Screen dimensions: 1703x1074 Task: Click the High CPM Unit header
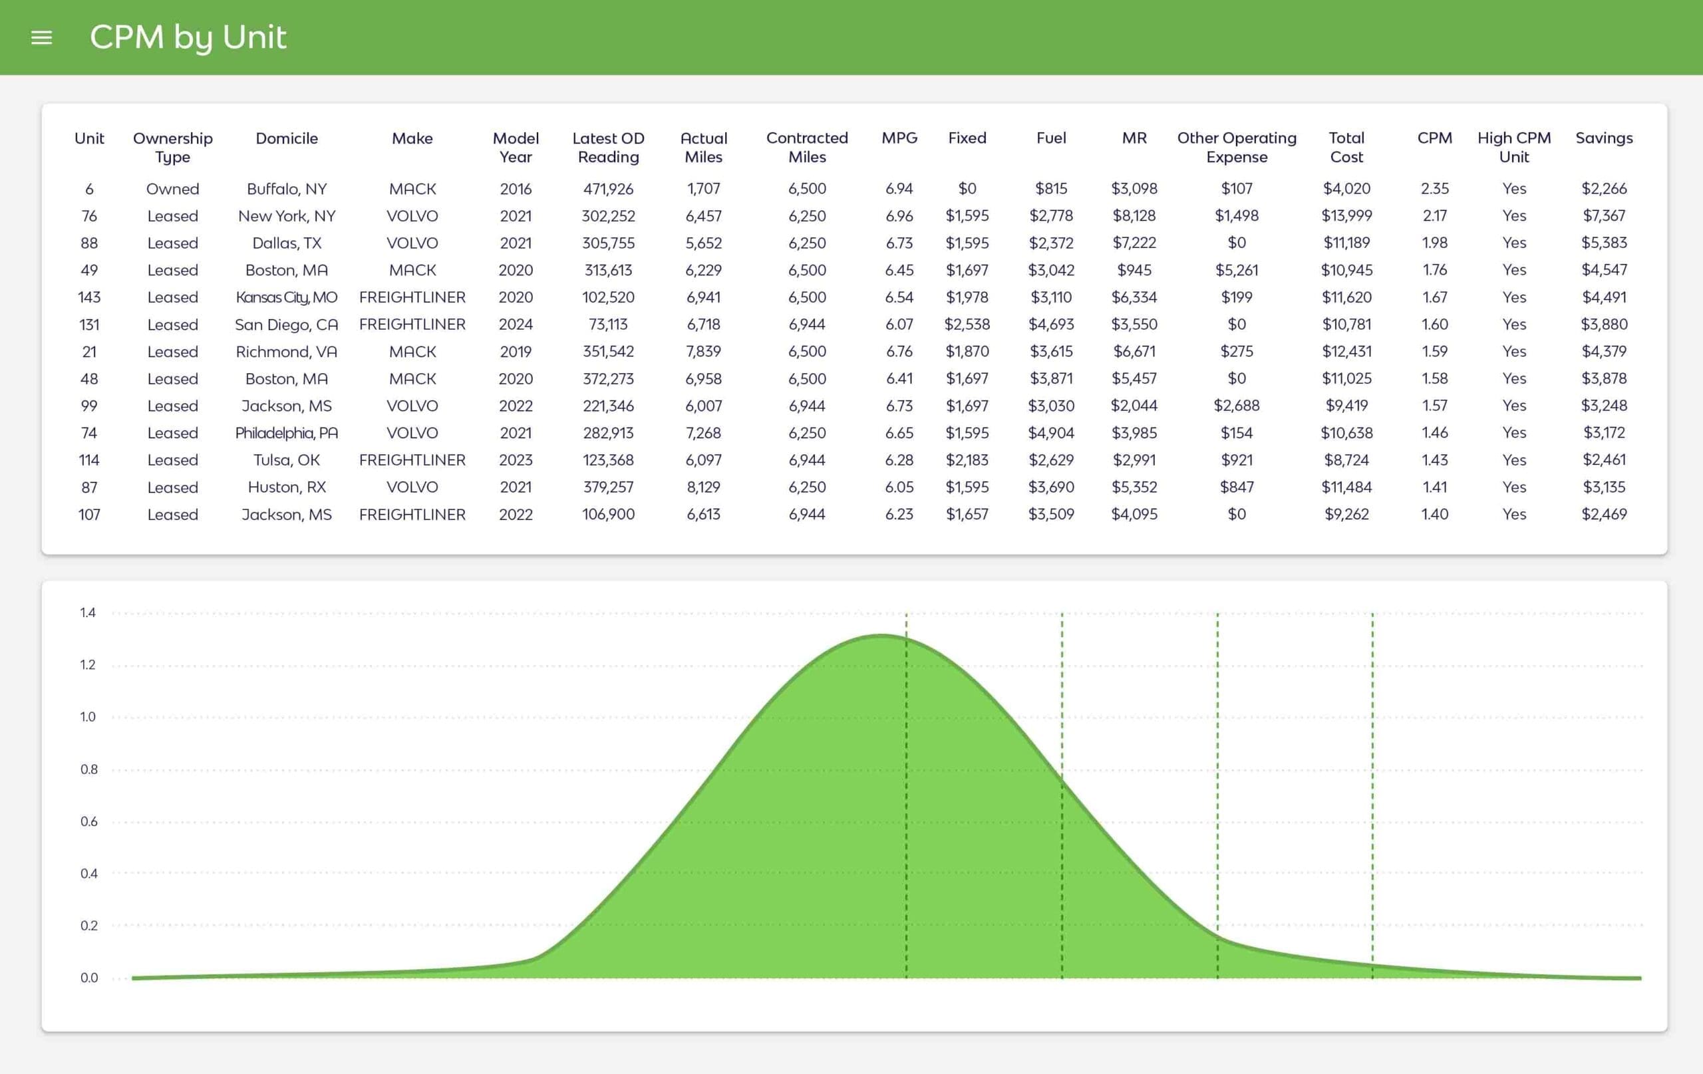(1513, 147)
